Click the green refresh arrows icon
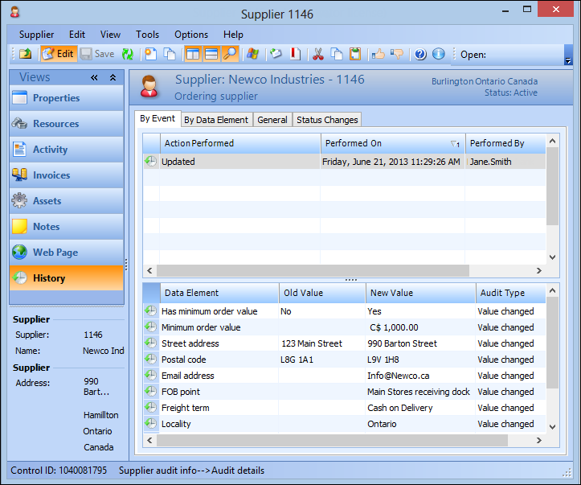 click(127, 55)
